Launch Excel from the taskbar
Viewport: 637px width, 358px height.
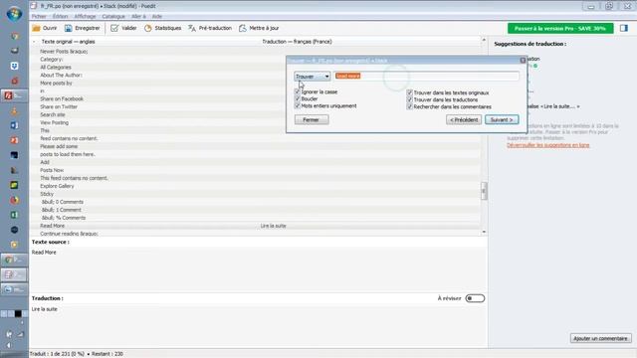14,215
